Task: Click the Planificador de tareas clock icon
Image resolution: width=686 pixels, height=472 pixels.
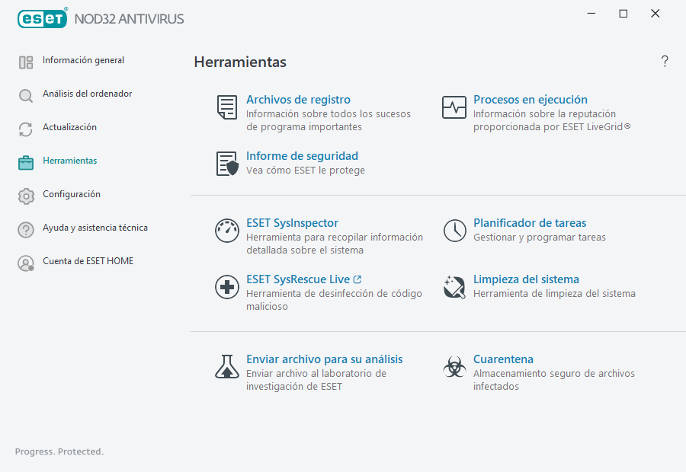Action: 454,230
